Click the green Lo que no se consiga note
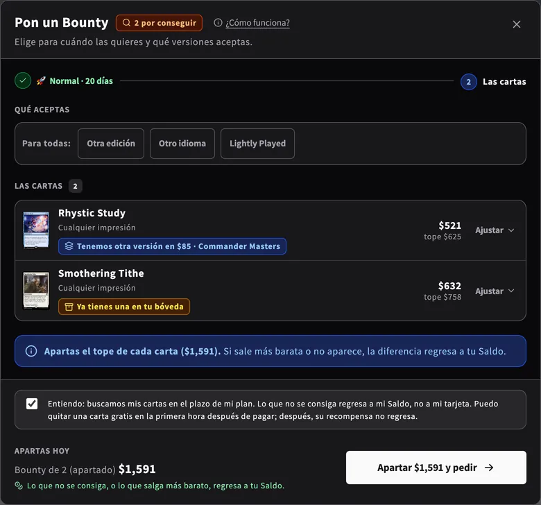Screen dimensions: 541x505 tap(155, 486)
